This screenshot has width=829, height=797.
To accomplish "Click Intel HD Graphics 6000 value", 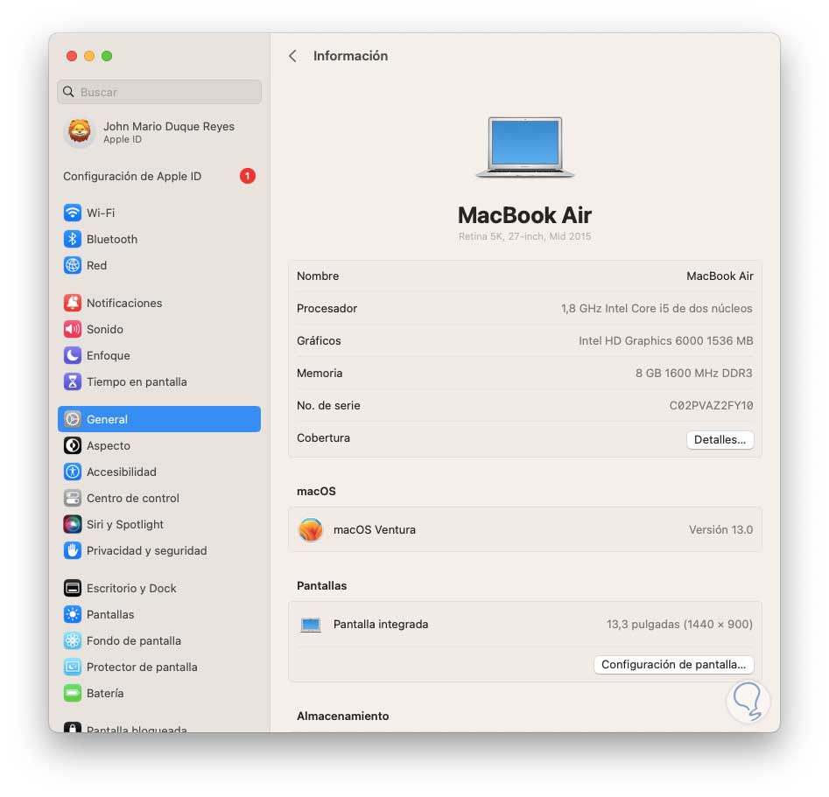I will (665, 341).
